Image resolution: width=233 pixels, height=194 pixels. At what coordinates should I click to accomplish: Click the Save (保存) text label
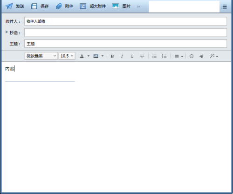45,6
